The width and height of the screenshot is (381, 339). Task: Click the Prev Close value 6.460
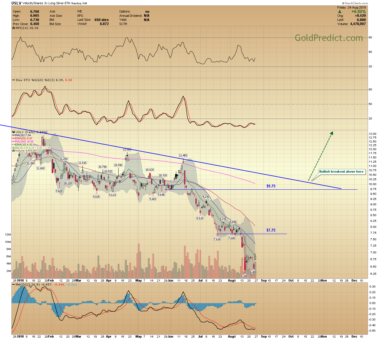(x=35, y=24)
